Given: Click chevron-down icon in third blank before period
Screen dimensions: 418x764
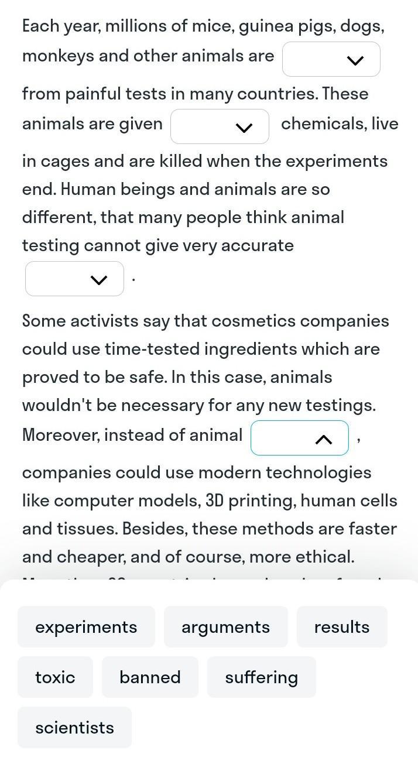Looking at the screenshot, I should 99,280.
